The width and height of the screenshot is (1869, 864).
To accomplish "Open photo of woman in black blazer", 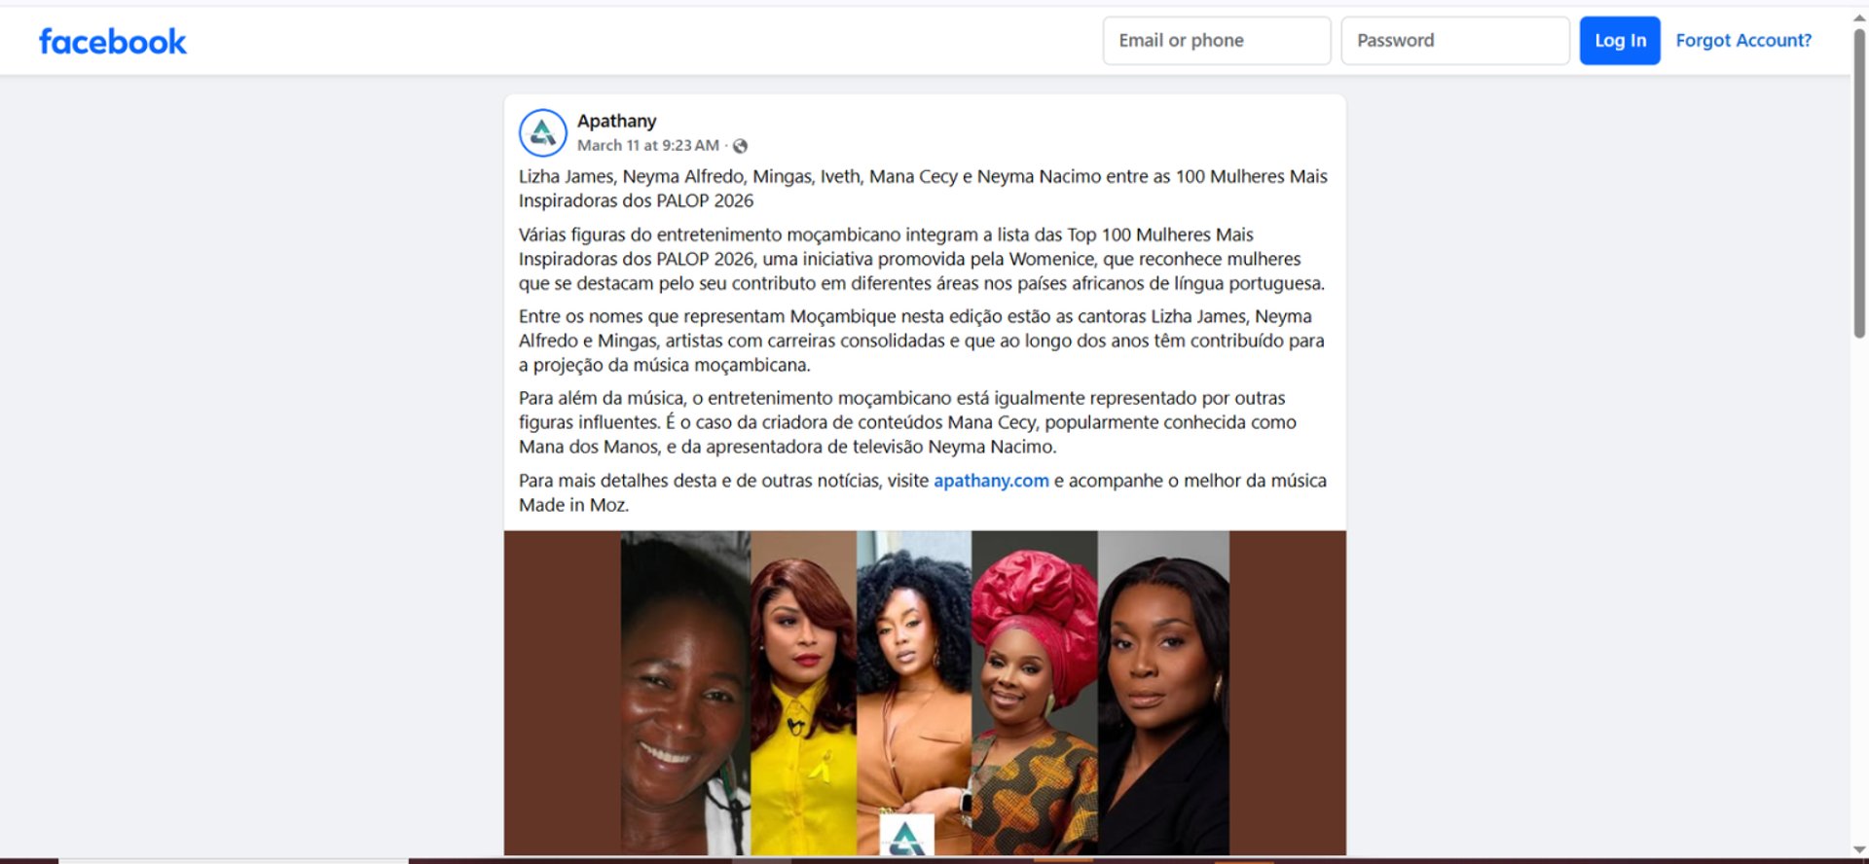I will point(1163,693).
